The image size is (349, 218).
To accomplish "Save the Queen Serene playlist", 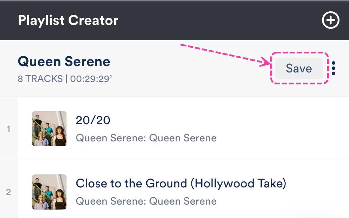I will pyautogui.click(x=299, y=68).
